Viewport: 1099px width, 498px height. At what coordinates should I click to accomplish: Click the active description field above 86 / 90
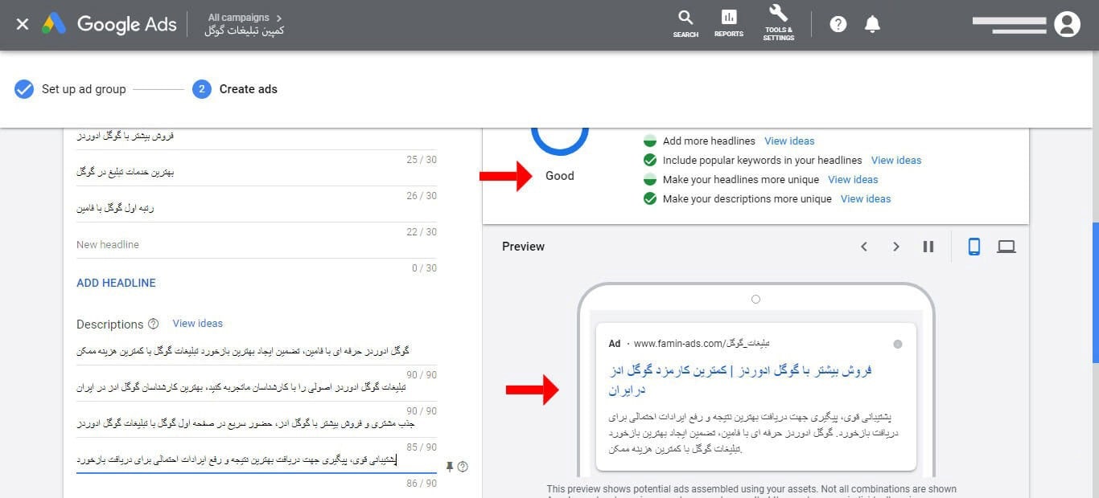point(257,460)
